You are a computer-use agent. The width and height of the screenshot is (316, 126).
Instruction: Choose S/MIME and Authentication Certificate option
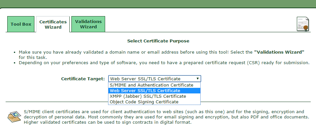tap(154, 85)
